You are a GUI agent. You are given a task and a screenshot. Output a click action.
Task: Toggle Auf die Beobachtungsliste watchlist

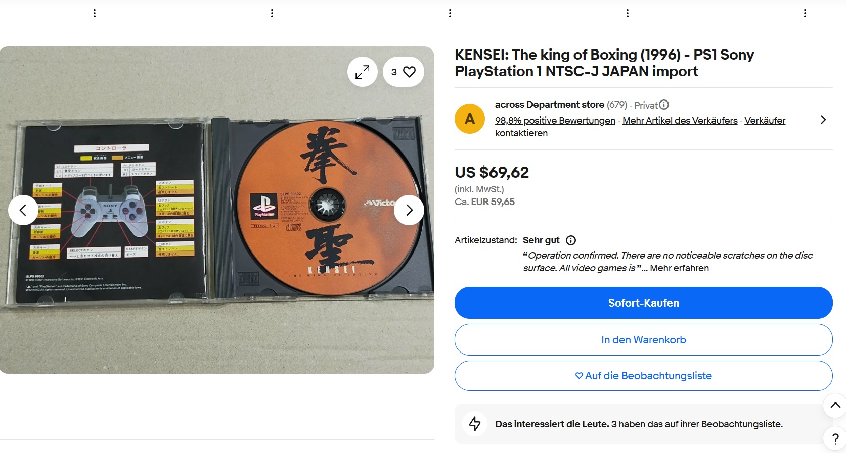coord(643,376)
